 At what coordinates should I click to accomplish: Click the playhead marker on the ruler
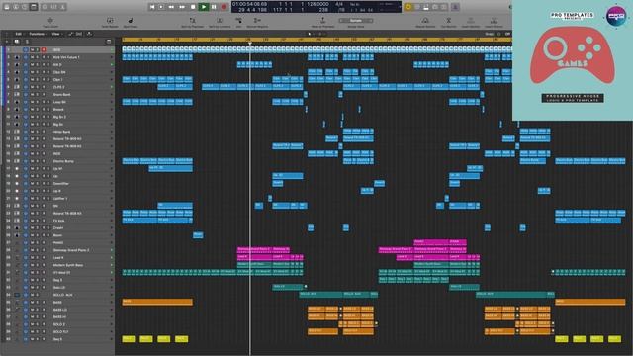pos(250,43)
